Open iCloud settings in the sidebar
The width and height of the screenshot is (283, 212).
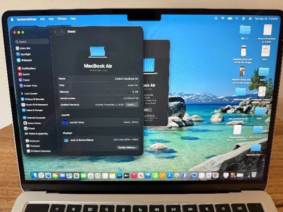(x=30, y=128)
